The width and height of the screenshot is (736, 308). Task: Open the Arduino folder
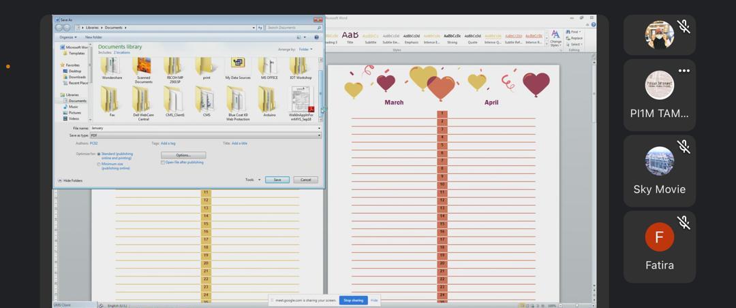[269, 101]
